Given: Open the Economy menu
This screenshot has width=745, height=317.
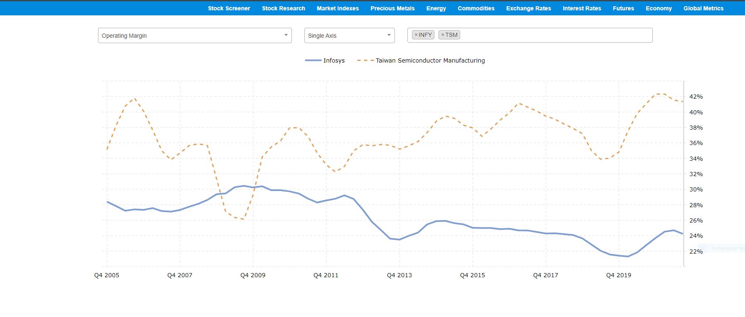Looking at the screenshot, I should tap(659, 8).
